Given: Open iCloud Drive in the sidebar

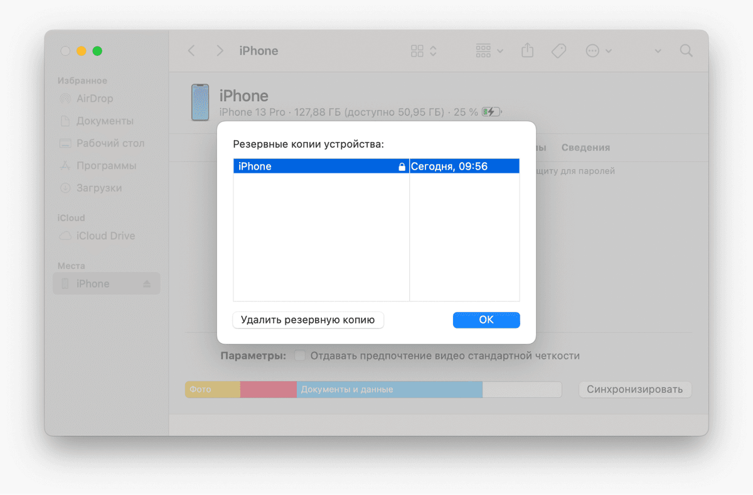Looking at the screenshot, I should point(107,236).
